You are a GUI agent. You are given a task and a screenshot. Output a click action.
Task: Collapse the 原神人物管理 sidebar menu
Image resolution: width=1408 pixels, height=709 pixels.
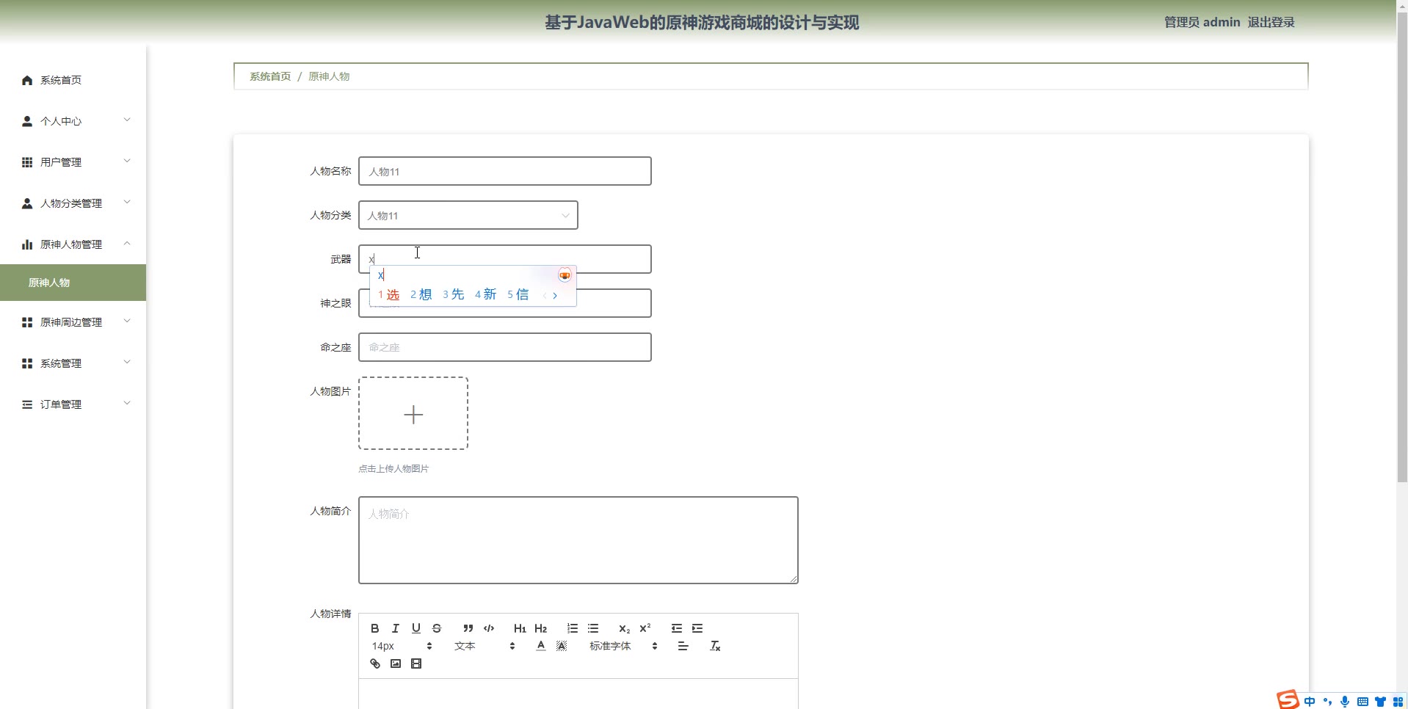coord(73,244)
